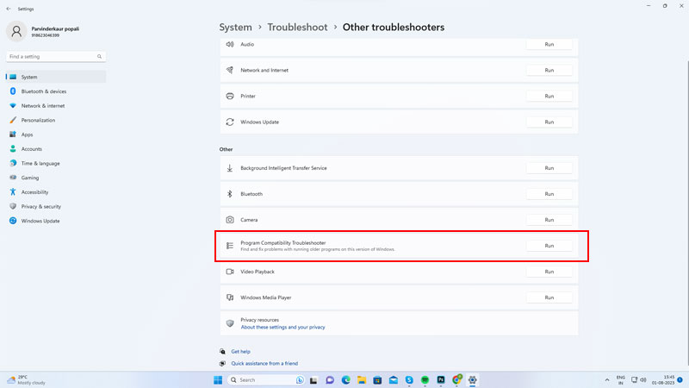This screenshot has width=689, height=388.
Task: Click the Find a setting search box
Action: [56, 57]
